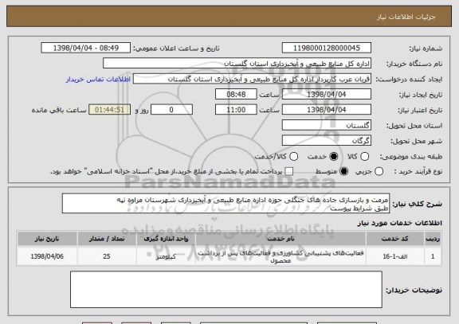Choose the جزیی purchase process option
The width and height of the screenshot is (459, 324).
coord(379,172)
